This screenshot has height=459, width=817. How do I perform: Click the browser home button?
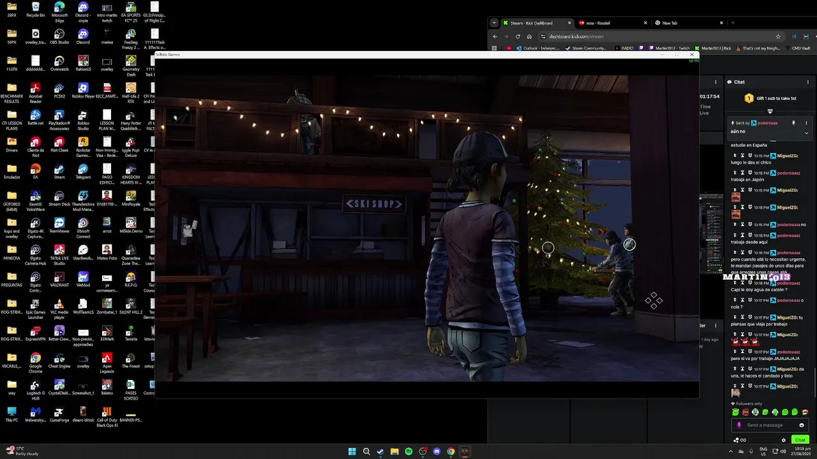(529, 36)
